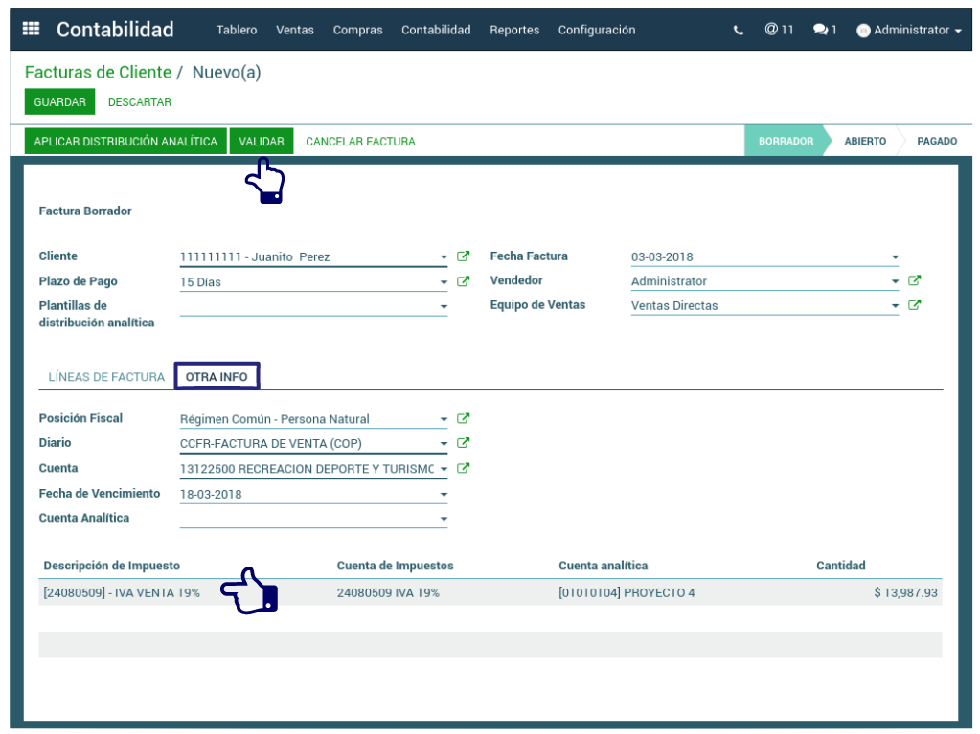This screenshot has height=734, width=980.
Task: Open Plazo de Pago external link icon
Action: click(x=464, y=281)
